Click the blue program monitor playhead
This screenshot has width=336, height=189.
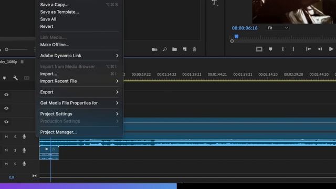[x=236, y=37]
